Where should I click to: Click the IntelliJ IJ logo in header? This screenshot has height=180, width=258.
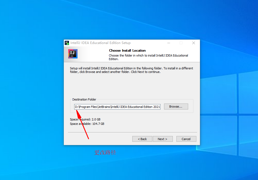pyautogui.click(x=73, y=54)
